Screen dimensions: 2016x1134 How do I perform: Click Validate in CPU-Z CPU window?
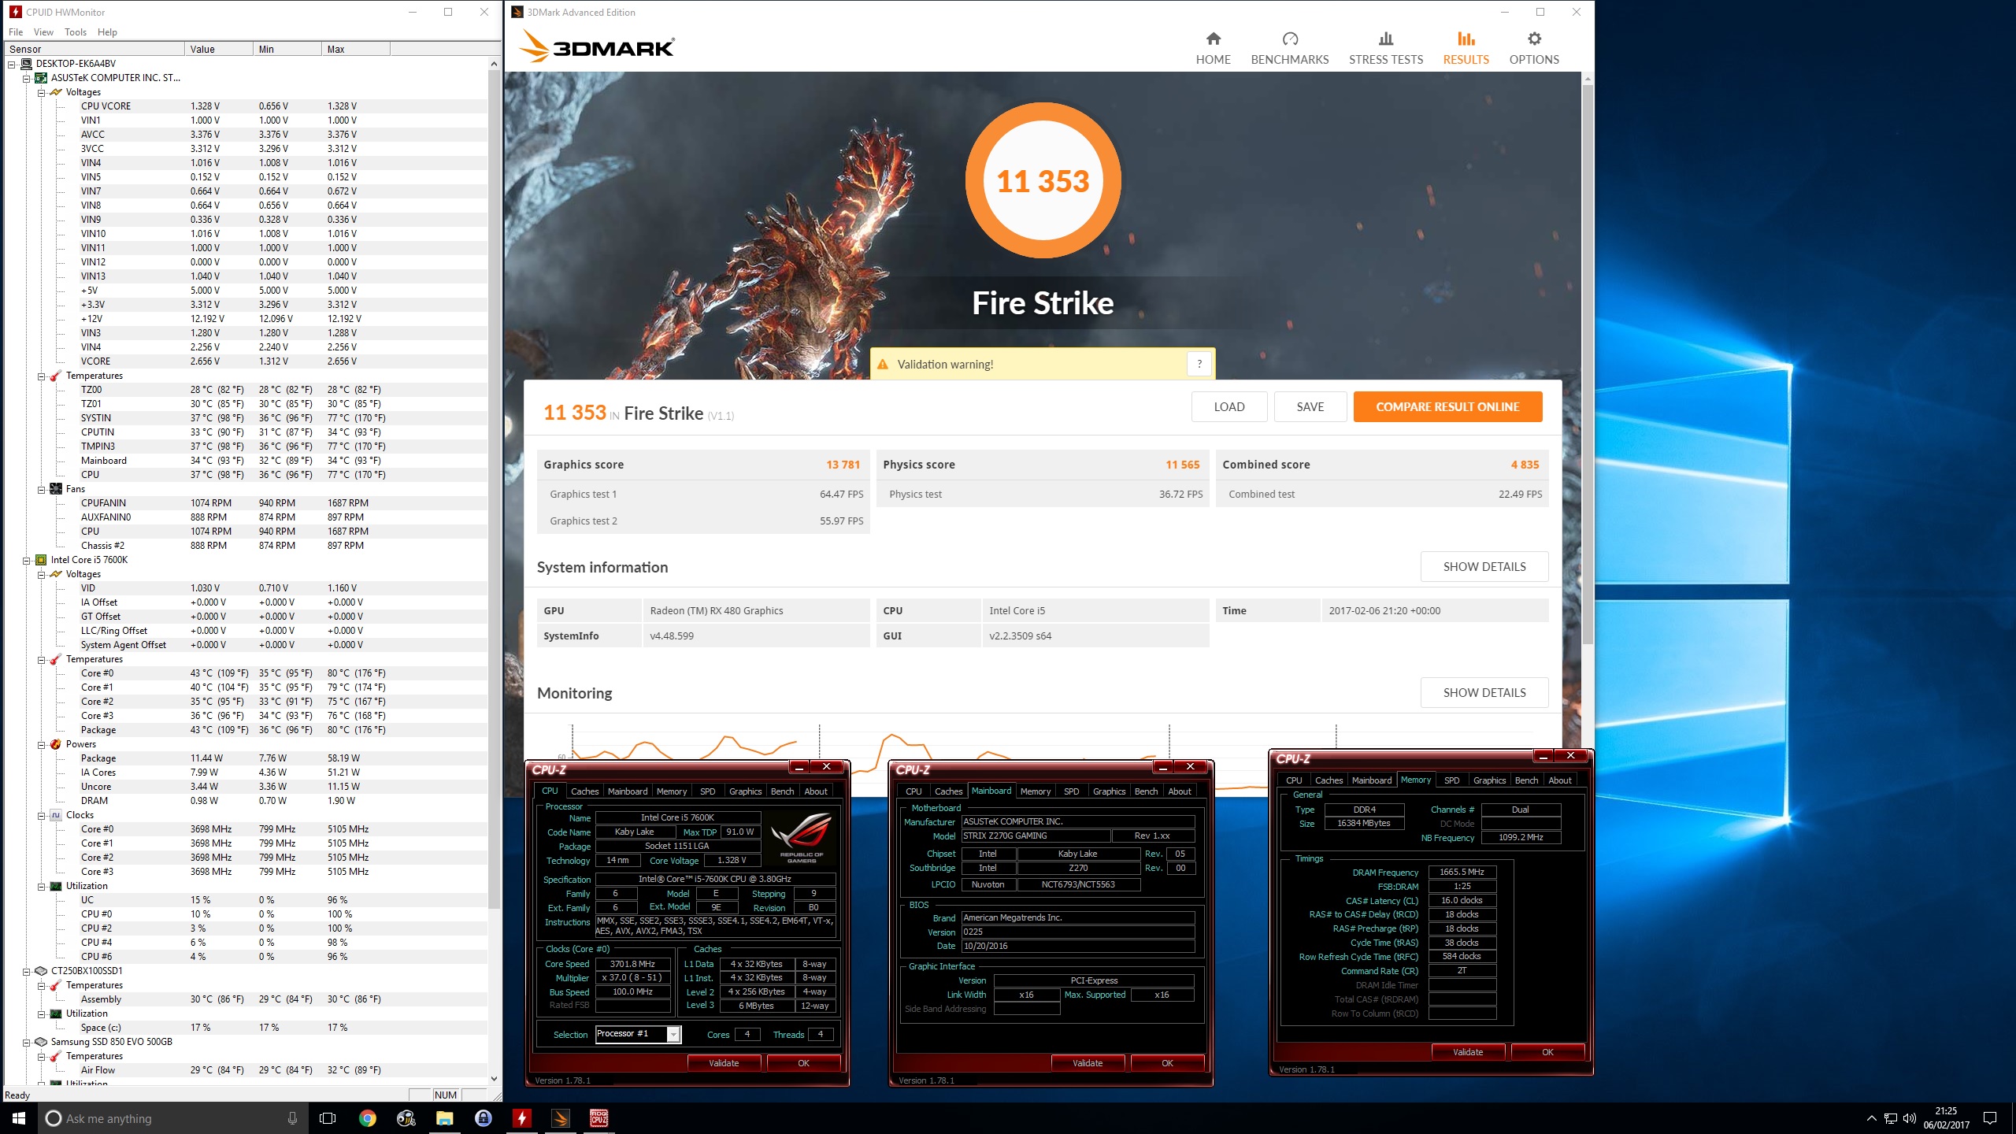coord(724,1063)
